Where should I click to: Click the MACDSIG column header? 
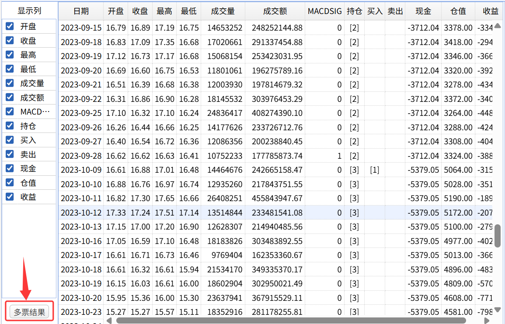(x=324, y=11)
